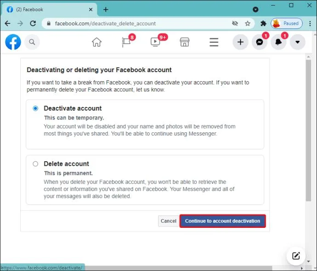Reload the page
This screenshot has height=271, width=317.
point(33,23)
